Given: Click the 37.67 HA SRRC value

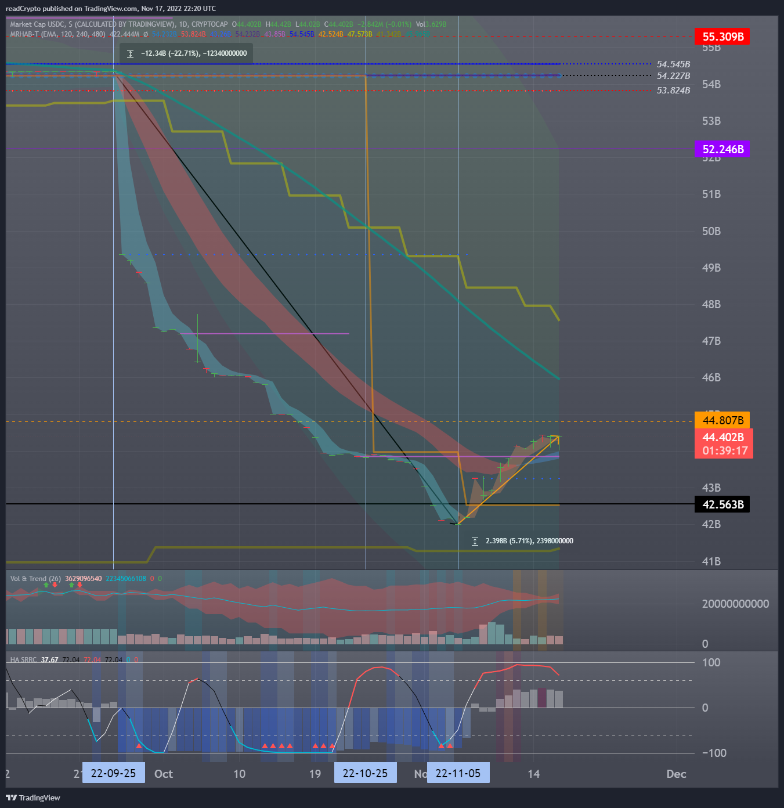Looking at the screenshot, I should (x=49, y=660).
